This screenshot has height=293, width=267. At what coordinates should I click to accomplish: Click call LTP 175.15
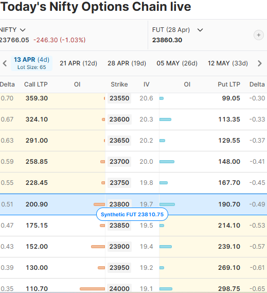pyautogui.click(x=37, y=226)
